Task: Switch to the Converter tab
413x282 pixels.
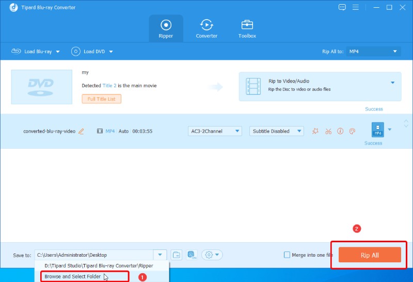Action: (206, 29)
